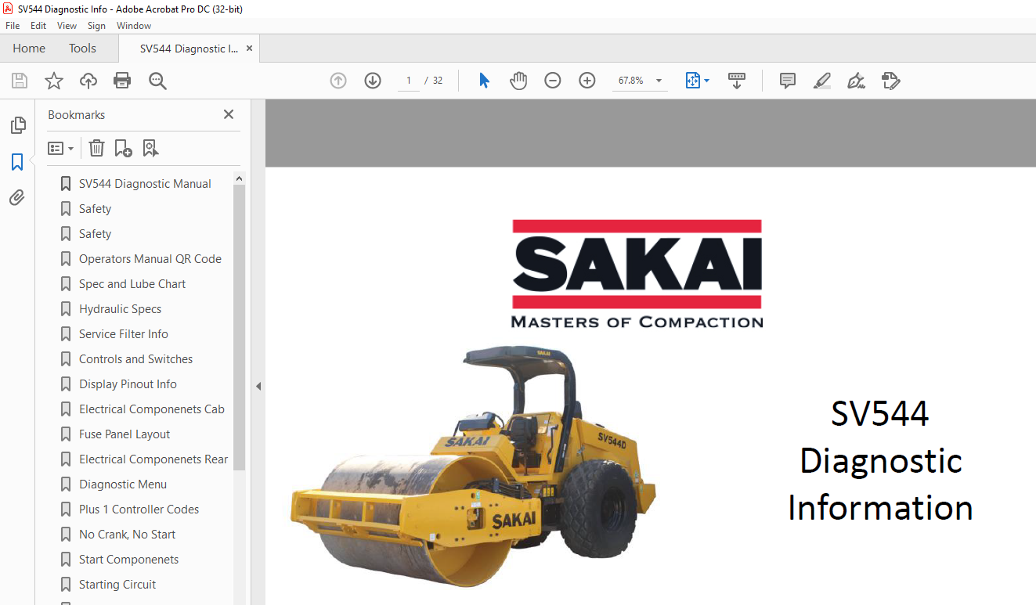Image resolution: width=1036 pixels, height=605 pixels.
Task: Jump to Hydraulic Specs bookmark
Action: click(x=120, y=309)
